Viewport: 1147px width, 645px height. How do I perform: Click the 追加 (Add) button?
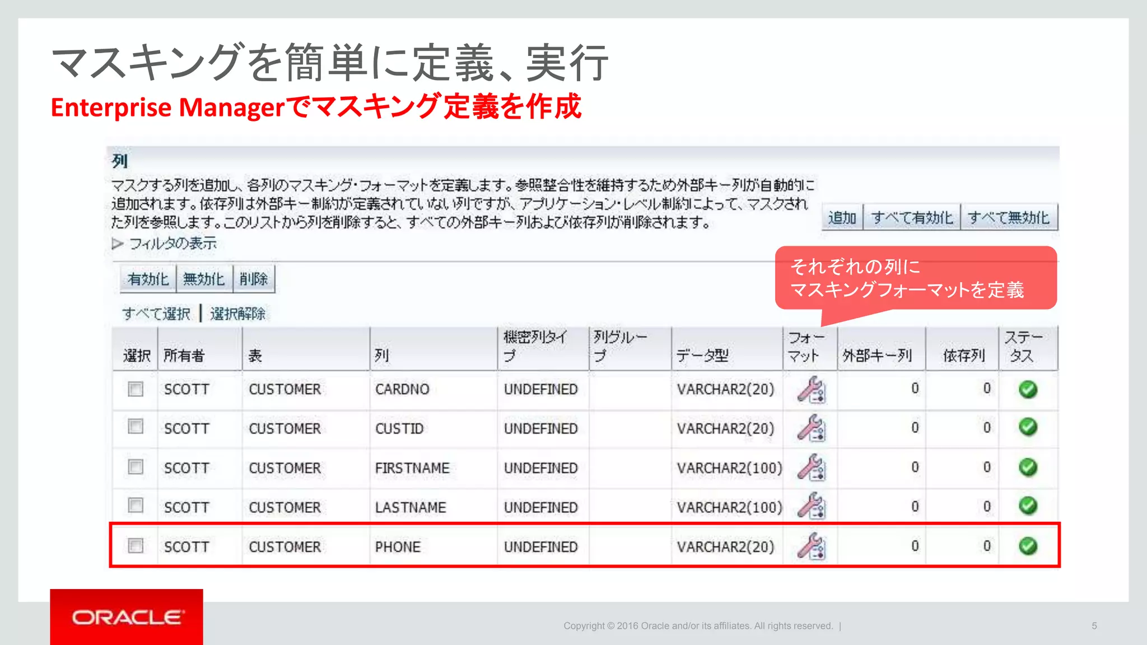tap(842, 217)
